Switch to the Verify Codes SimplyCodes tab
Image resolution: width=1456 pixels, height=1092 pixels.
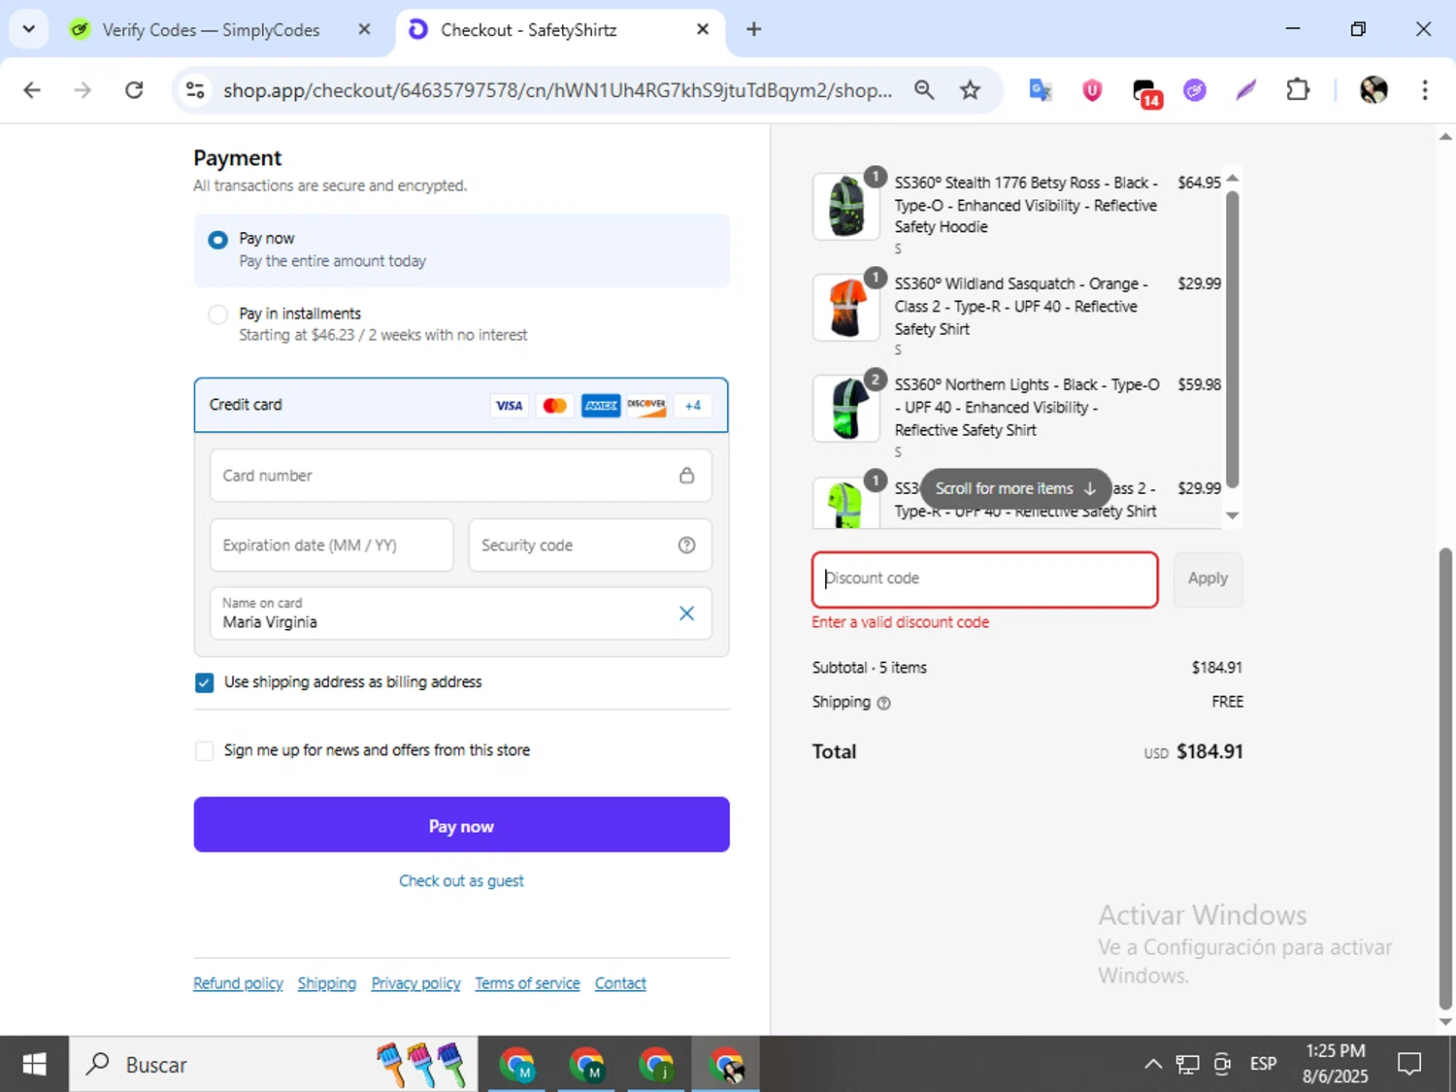pos(211,30)
